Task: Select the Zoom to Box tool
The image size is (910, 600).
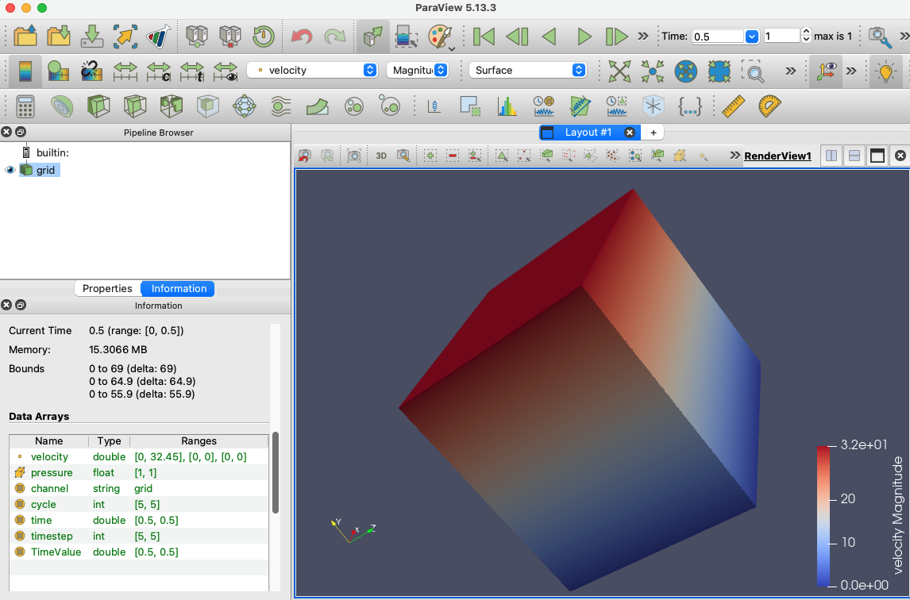Action: [x=753, y=71]
